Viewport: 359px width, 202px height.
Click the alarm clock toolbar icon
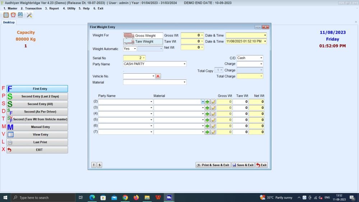13,15
